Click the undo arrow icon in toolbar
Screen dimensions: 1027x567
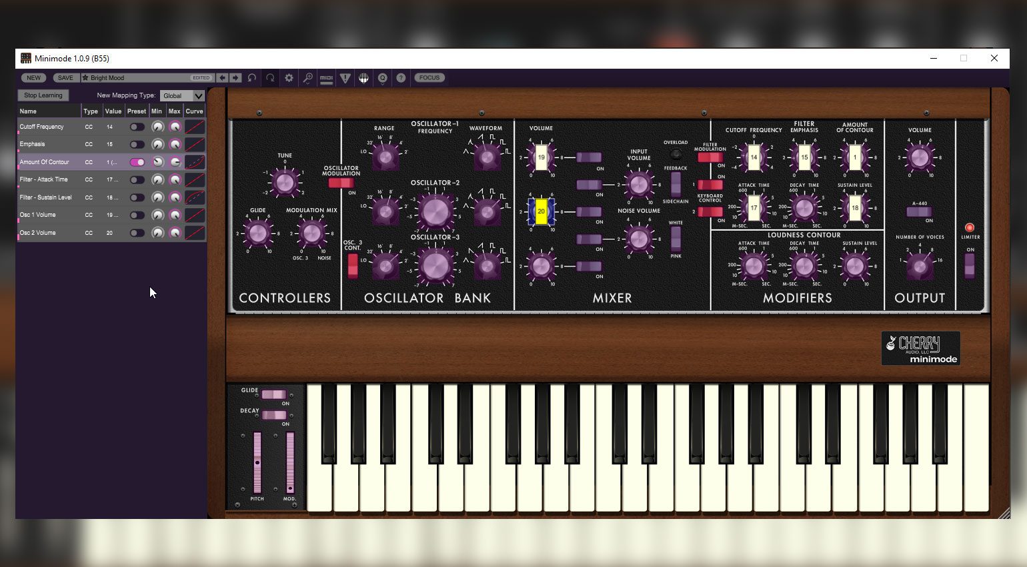coord(251,78)
